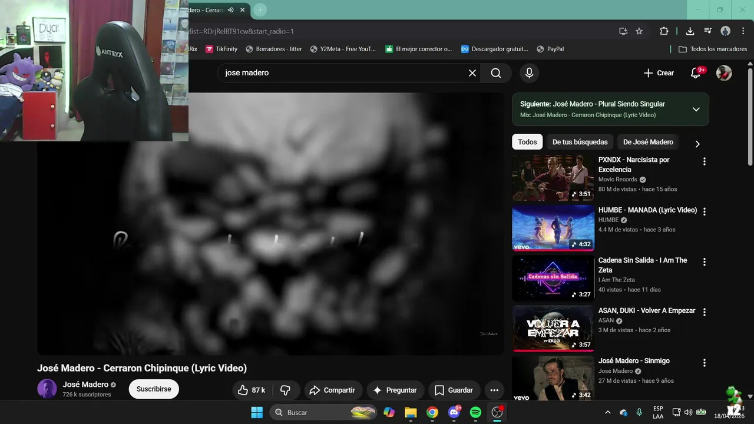Select the Todos filter chip

pyautogui.click(x=527, y=142)
